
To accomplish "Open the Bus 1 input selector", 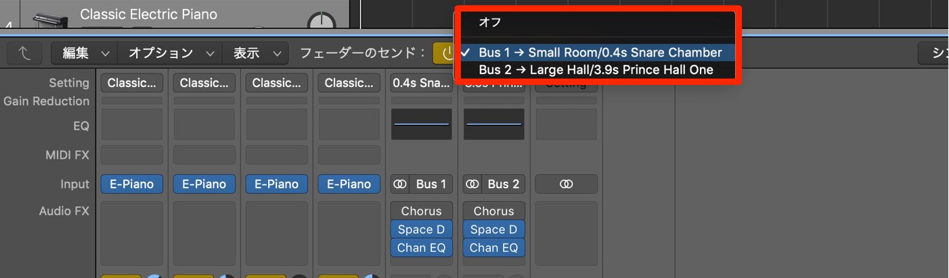I will point(431,184).
